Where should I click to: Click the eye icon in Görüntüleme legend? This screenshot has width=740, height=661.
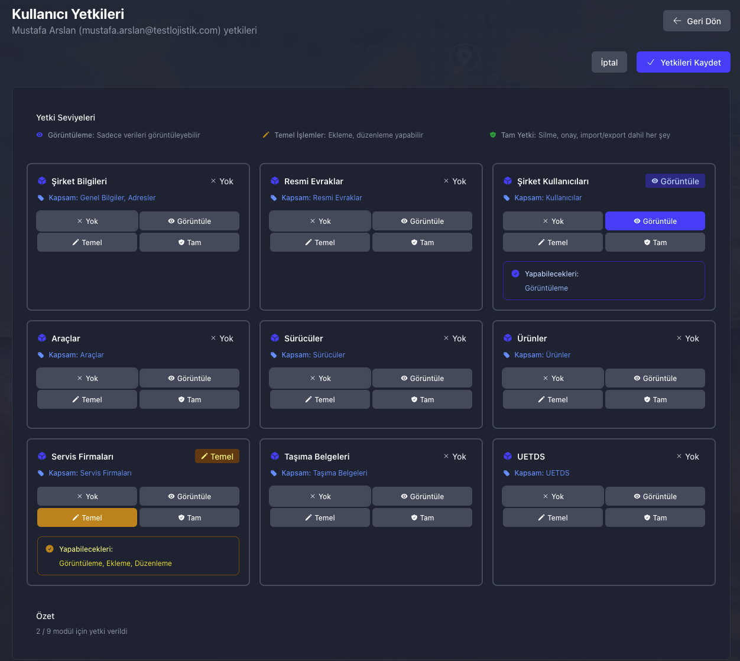40,135
